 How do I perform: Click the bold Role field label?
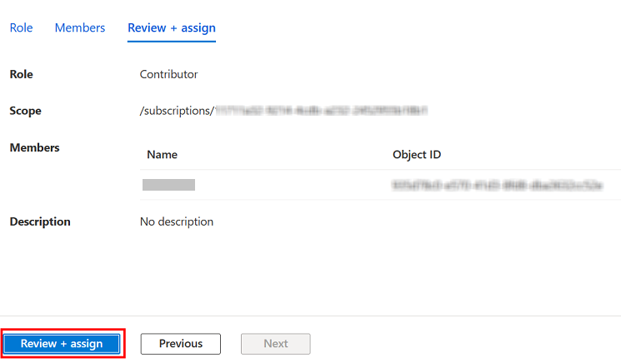[21, 74]
